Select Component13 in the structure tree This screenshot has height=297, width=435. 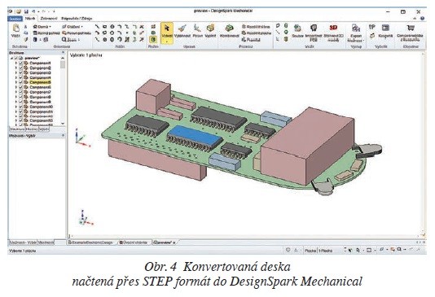coord(41,120)
